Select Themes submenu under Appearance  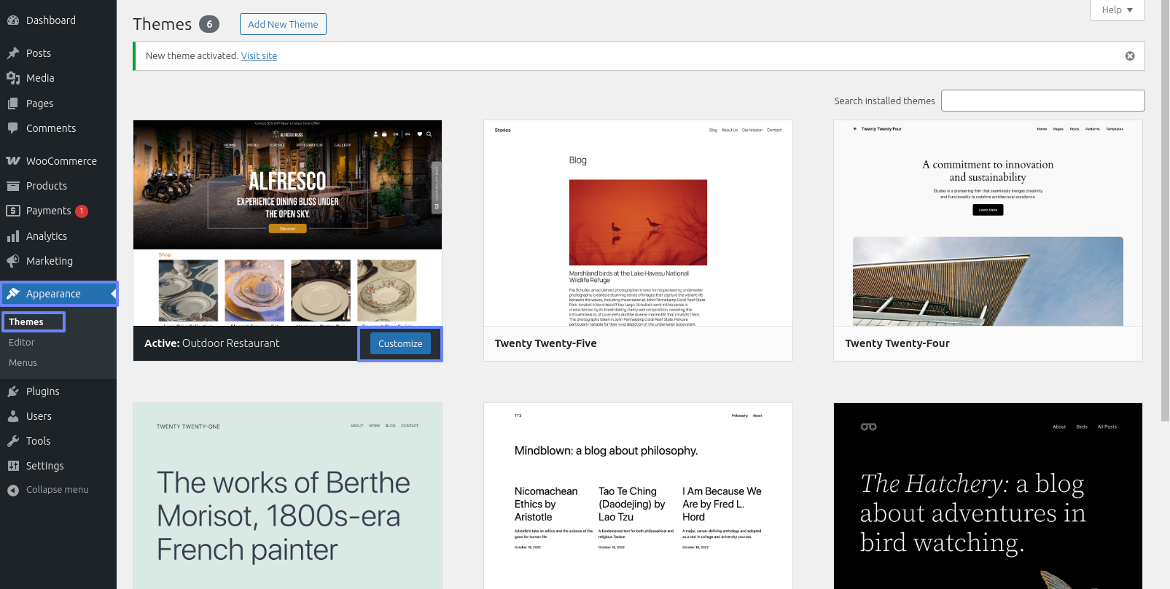tap(26, 321)
